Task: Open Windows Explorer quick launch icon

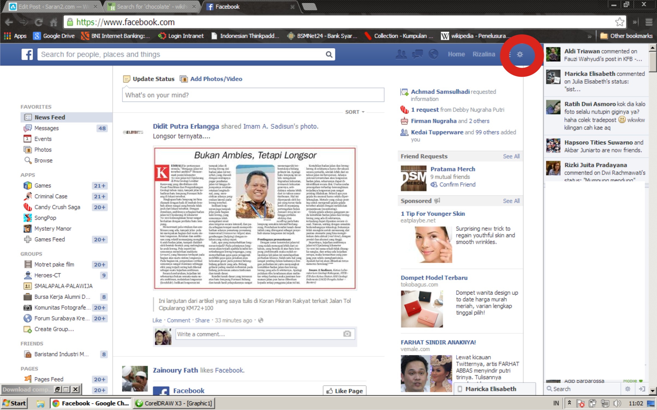Action: click(x=40, y=403)
